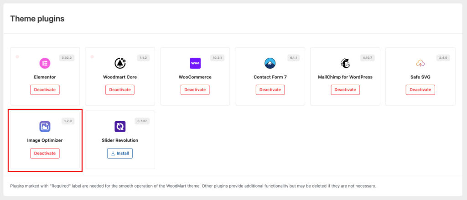This screenshot has height=200, width=467.
Task: Click the pink required dot on Elementor card
Action: click(17, 57)
